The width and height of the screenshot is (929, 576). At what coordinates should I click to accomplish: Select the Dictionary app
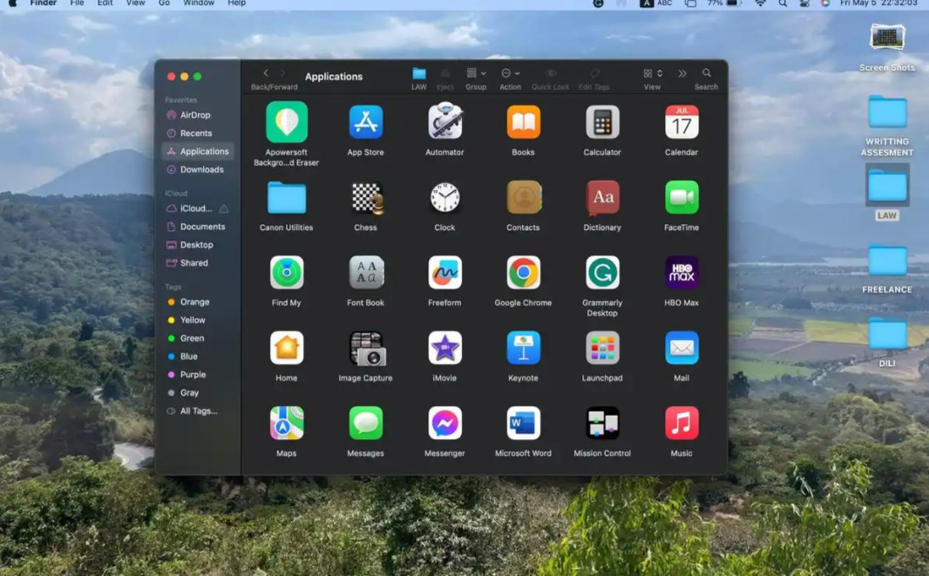click(x=602, y=197)
